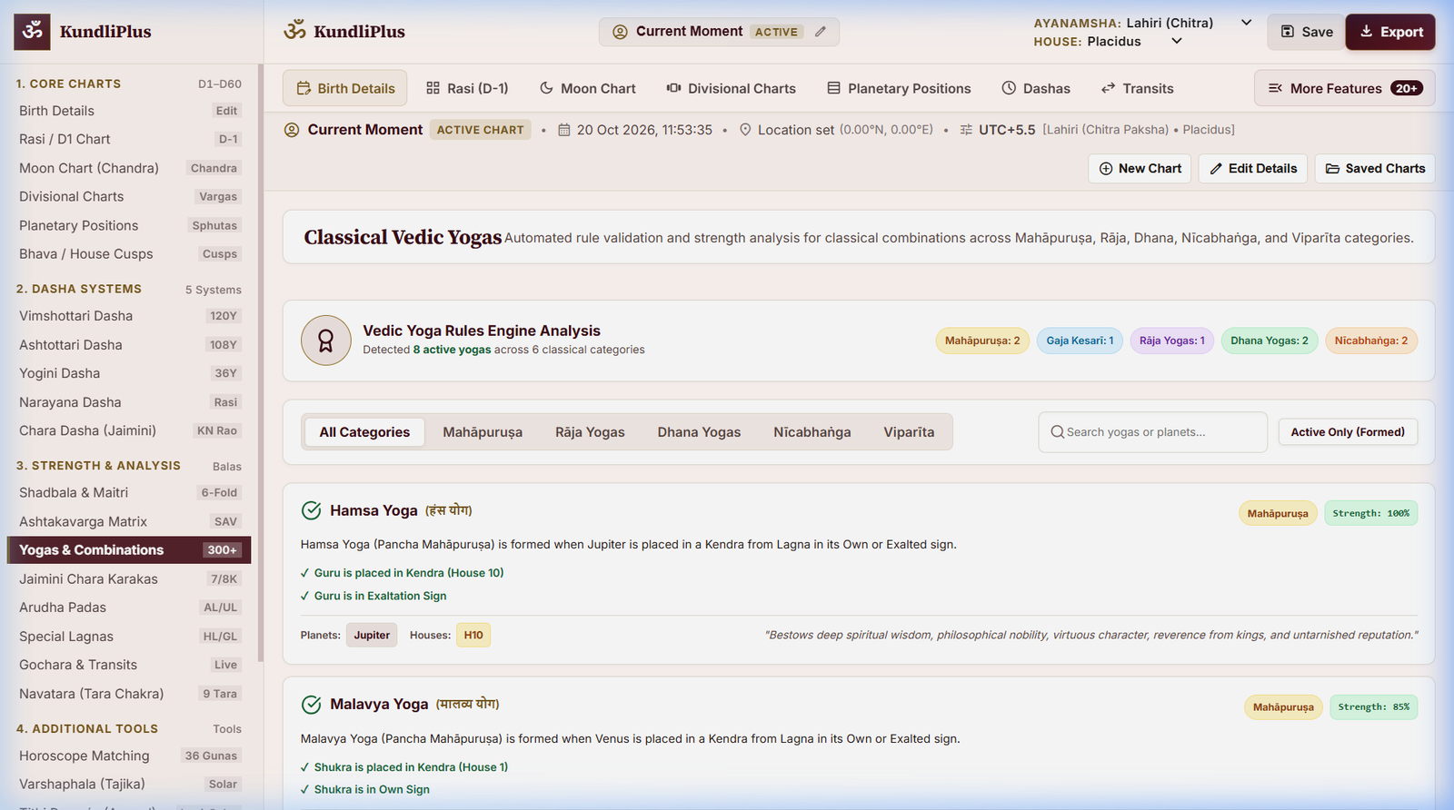Image resolution: width=1454 pixels, height=810 pixels.
Task: Open the Moon Chart tab
Action: pos(587,88)
